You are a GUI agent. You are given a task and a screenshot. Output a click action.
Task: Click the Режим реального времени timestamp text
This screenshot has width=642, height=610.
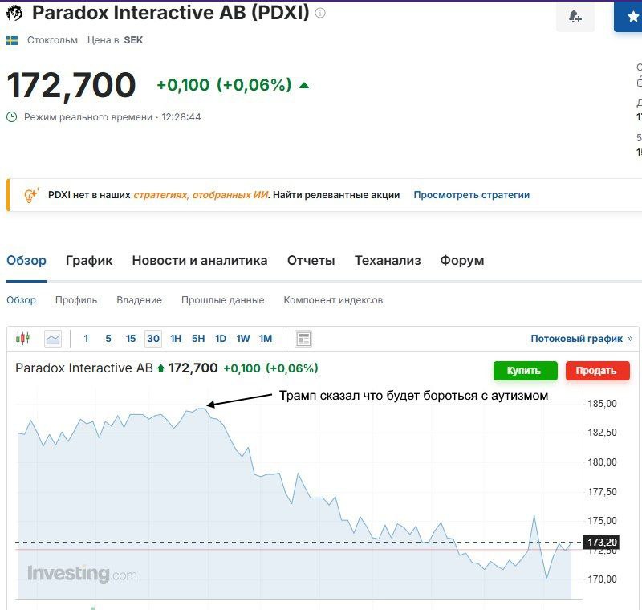pos(112,117)
